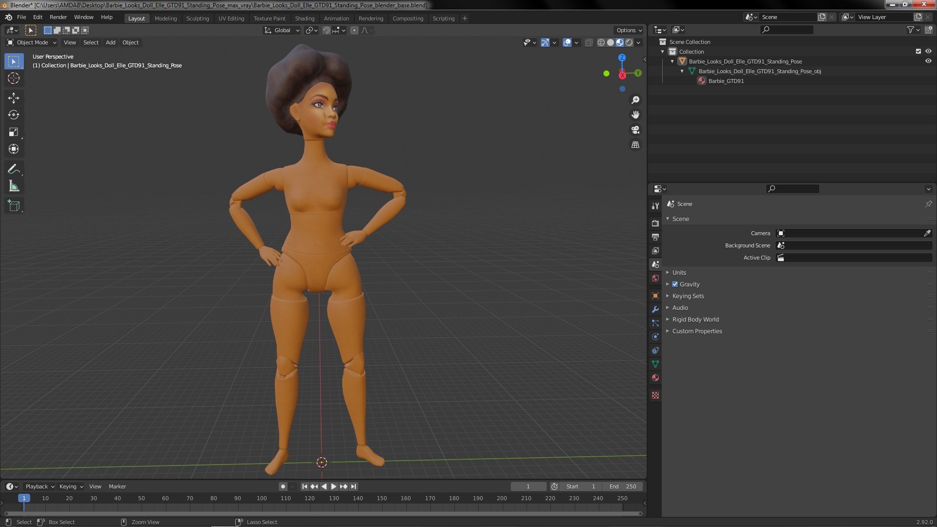Toggle auto keying record button
Image resolution: width=937 pixels, height=527 pixels.
(283, 486)
